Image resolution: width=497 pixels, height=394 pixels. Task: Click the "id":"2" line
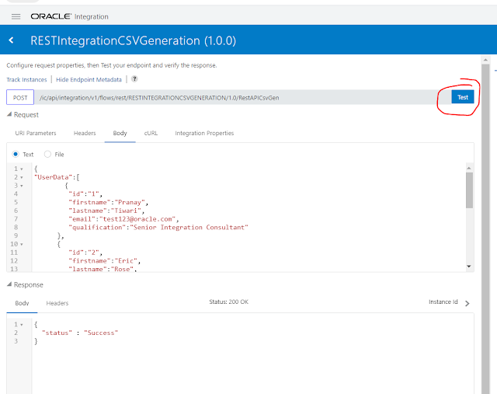pos(85,253)
